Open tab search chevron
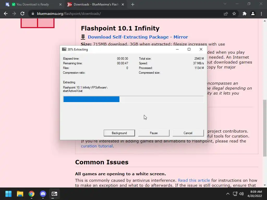 (225, 4)
